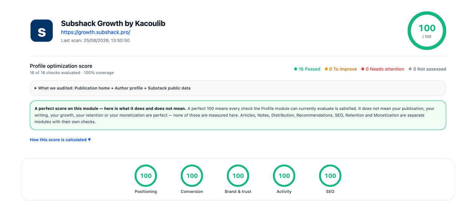This screenshot has height=208, width=476.
Task: Click the perfect score explanation notice
Action: tap(238, 115)
